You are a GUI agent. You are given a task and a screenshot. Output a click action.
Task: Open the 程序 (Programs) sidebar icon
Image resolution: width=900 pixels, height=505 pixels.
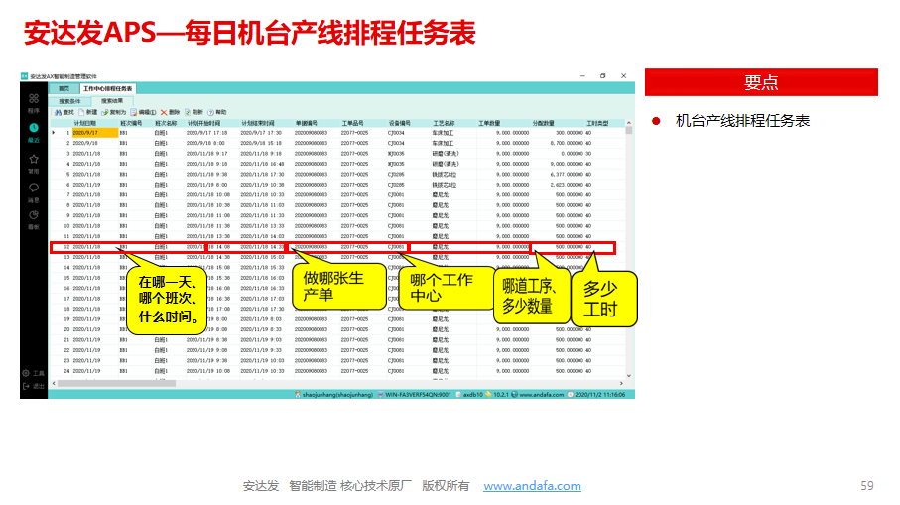[33, 99]
